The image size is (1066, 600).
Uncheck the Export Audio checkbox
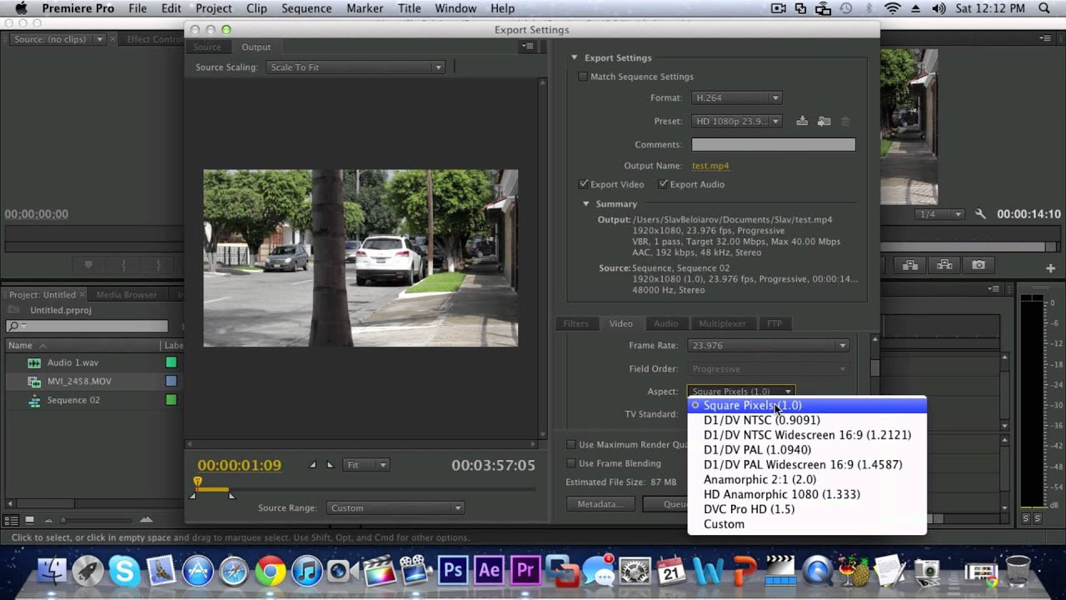(x=663, y=184)
